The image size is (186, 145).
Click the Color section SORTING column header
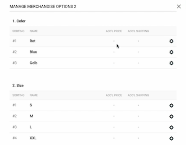pos(18,31)
